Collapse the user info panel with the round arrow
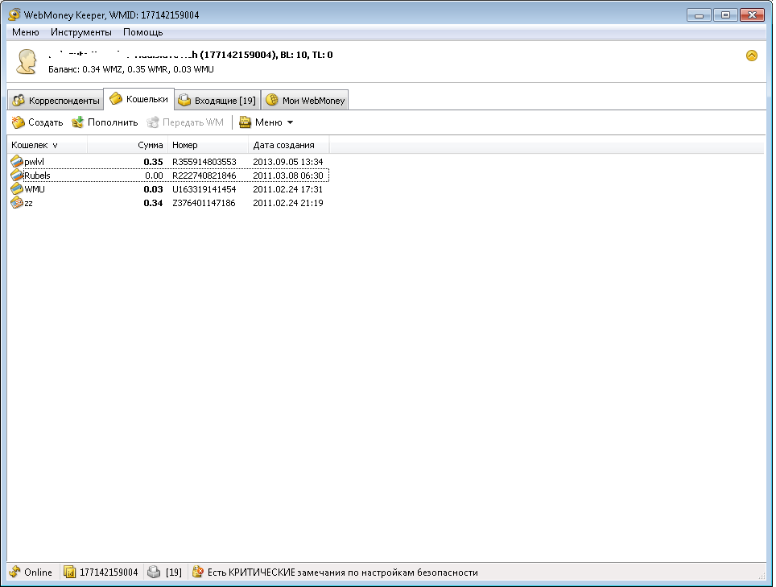Screen dimensions: 776x587 click(751, 56)
